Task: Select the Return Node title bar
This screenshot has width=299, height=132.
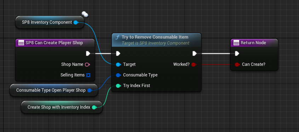Action: point(254,43)
